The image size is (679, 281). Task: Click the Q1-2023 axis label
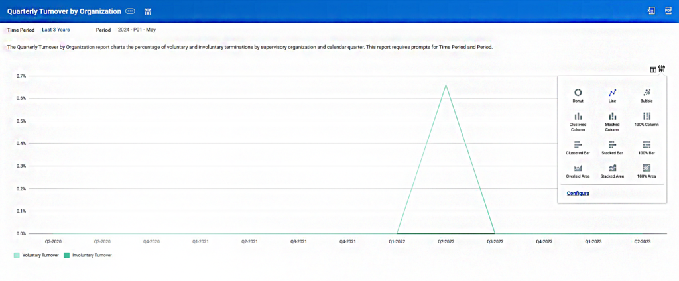click(x=593, y=241)
